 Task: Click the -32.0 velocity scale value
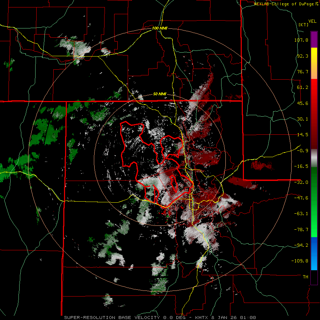301,182
